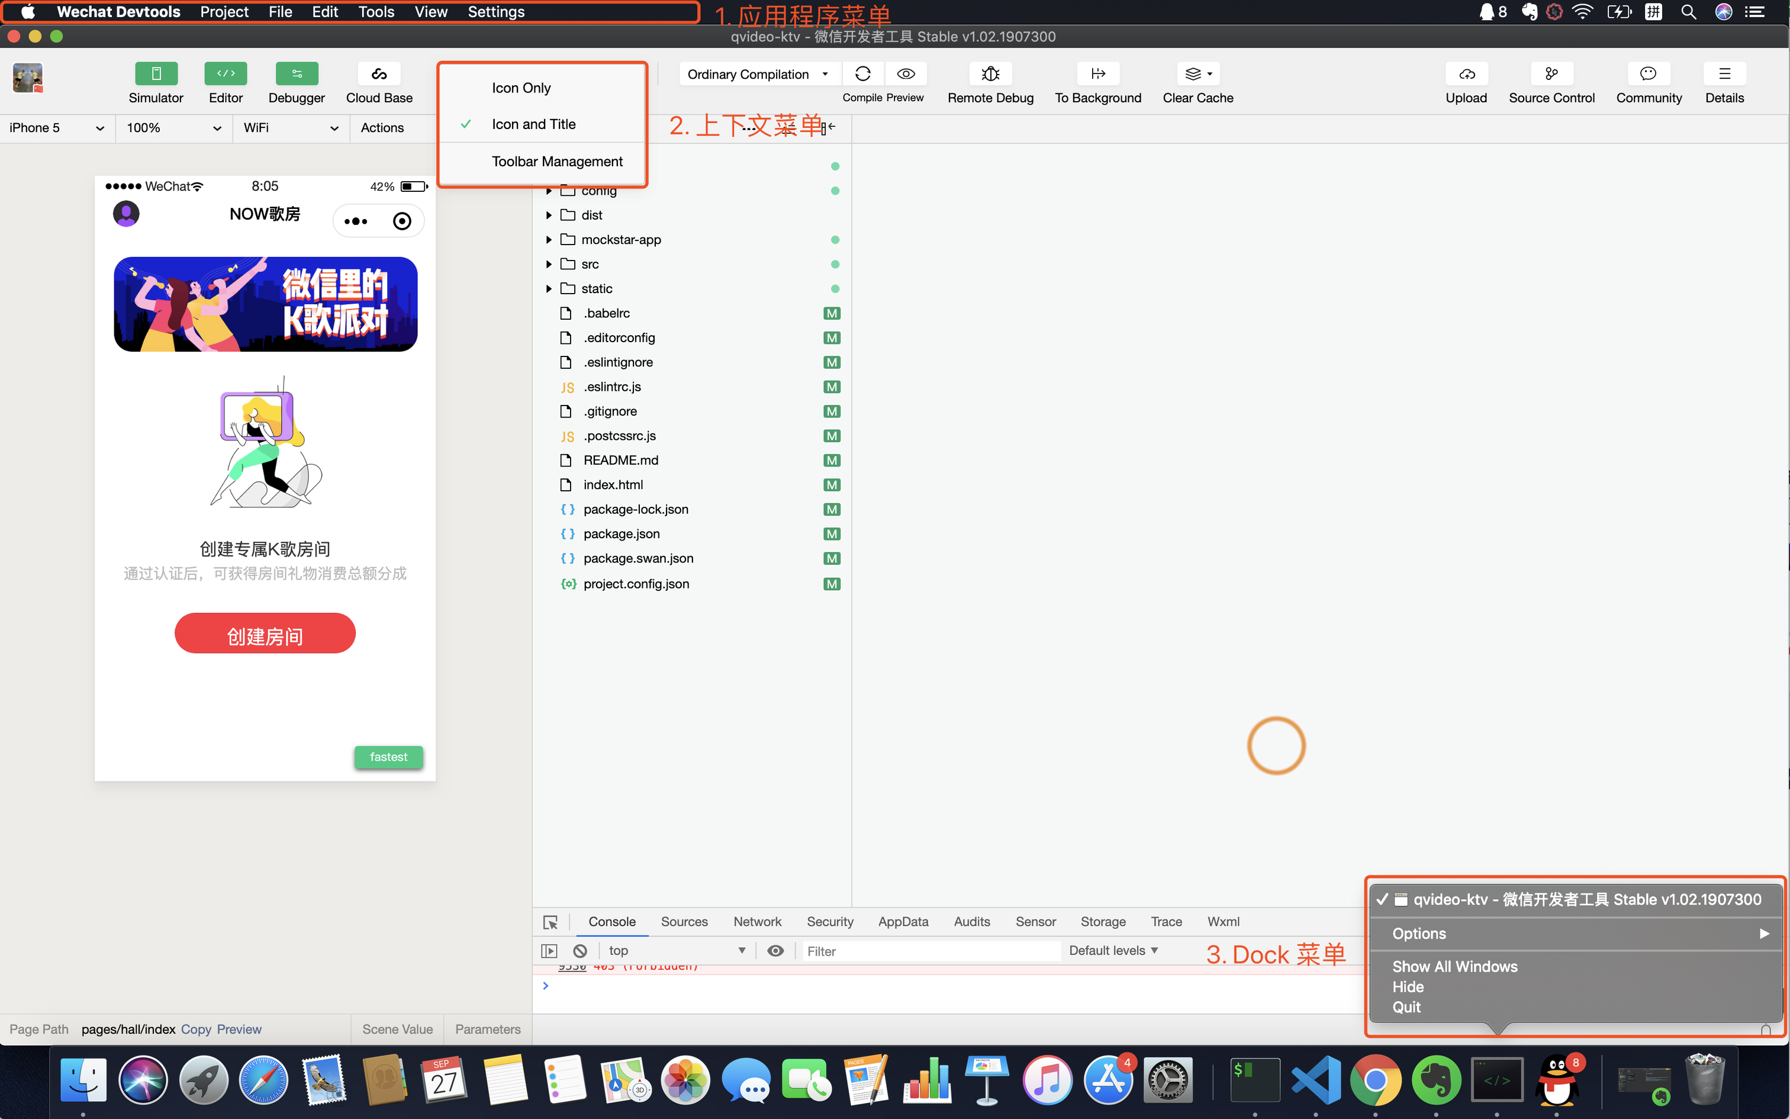Open the Ordinary Compilation dropdown
Image resolution: width=1790 pixels, height=1119 pixels.
click(x=759, y=74)
